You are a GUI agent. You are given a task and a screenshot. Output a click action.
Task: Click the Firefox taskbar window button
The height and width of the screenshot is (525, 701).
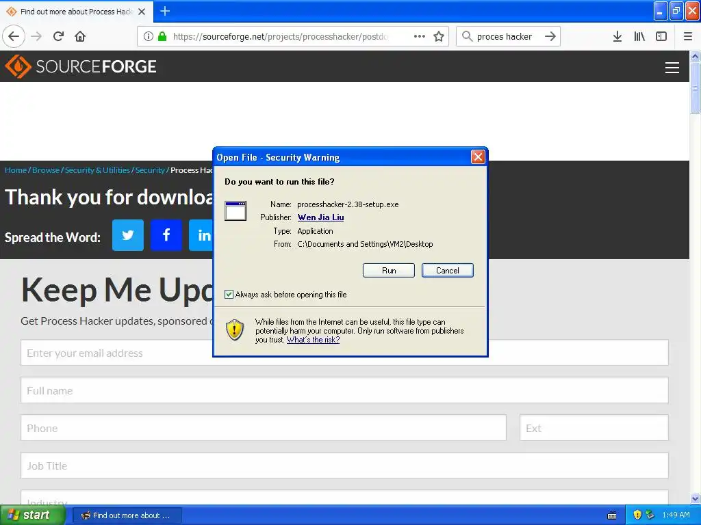coord(127,515)
